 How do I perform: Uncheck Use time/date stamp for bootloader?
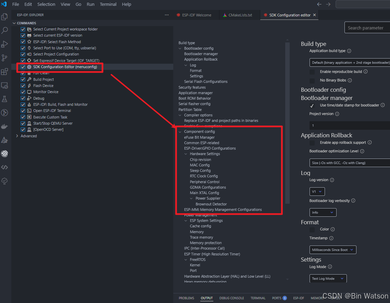[x=312, y=105]
